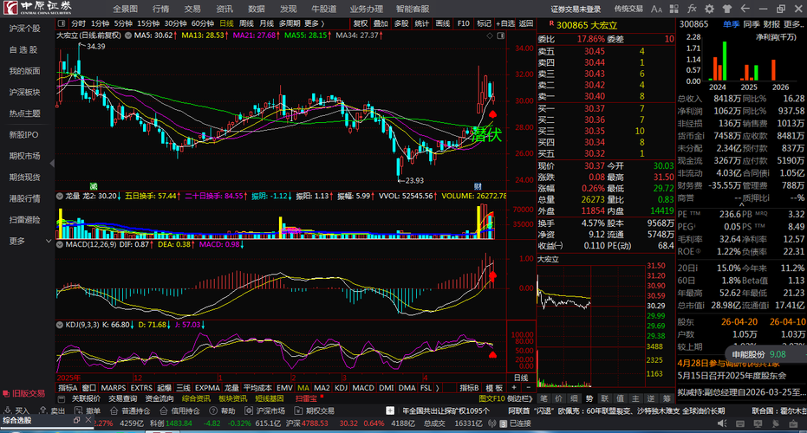Click the 图文F10 link
The height and width of the screenshot is (433, 807).
coord(491,398)
